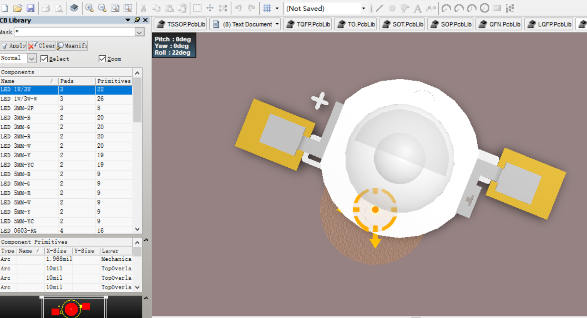Select the Place Coordinate tool
The image size is (587, 318).
[431, 8]
